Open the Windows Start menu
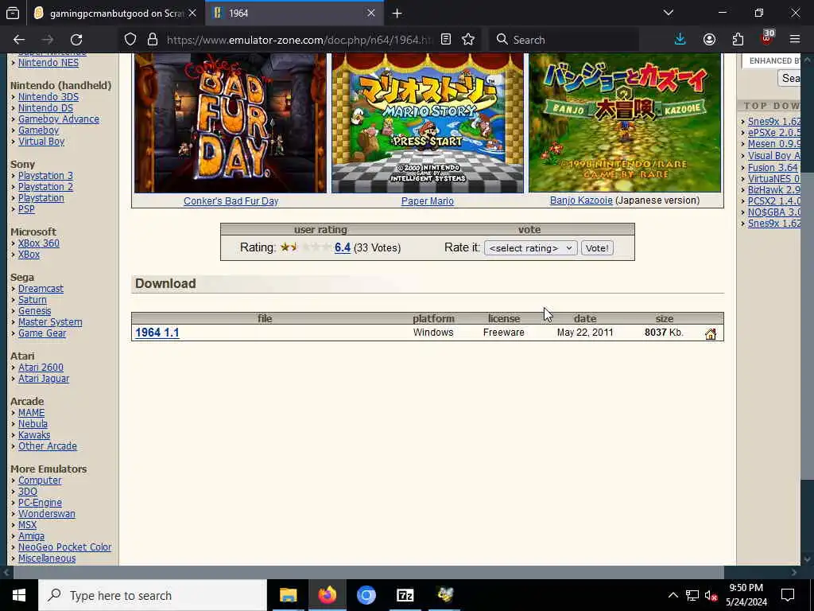 (19, 595)
